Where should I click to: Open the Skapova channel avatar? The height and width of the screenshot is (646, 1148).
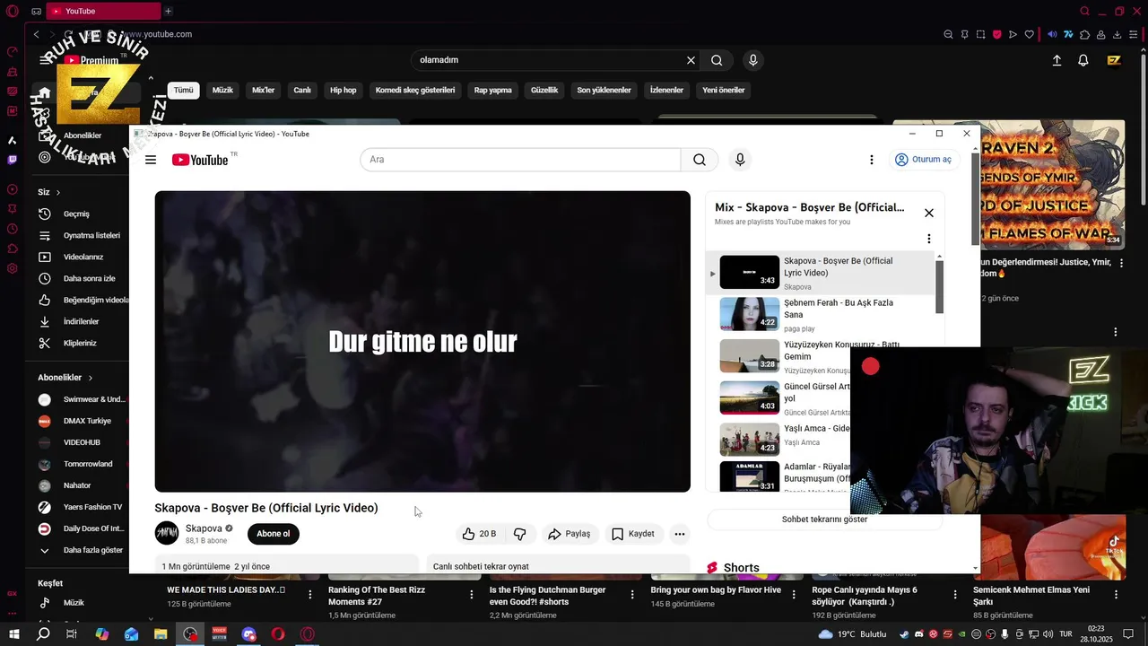(x=167, y=533)
